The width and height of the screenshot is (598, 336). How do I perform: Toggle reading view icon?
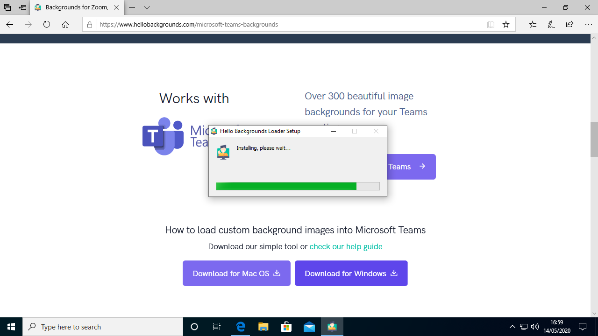pyautogui.click(x=491, y=25)
